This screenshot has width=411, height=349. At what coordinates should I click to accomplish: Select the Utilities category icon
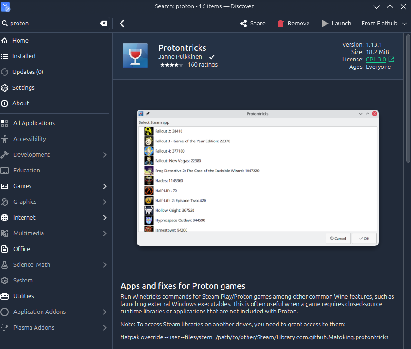tap(5, 296)
